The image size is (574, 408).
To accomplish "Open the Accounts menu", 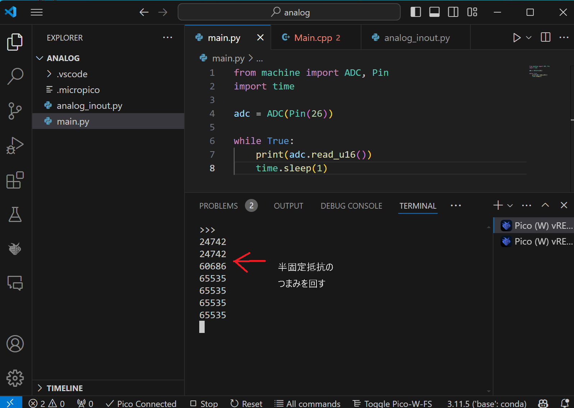I will click(15, 344).
